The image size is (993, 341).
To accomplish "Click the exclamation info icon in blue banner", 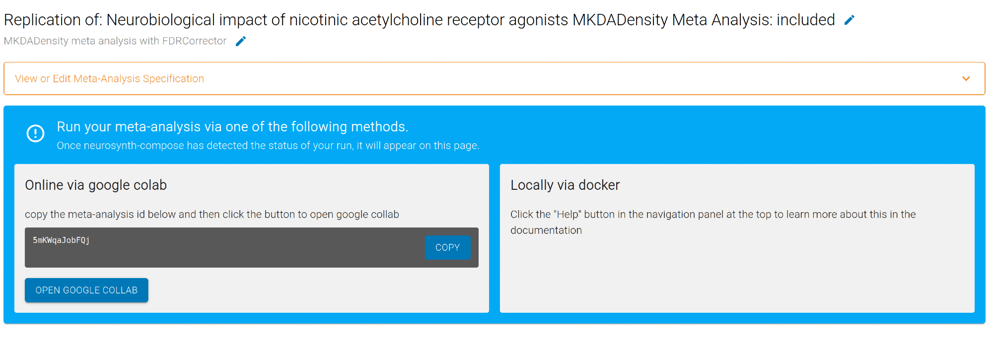I will pyautogui.click(x=35, y=133).
